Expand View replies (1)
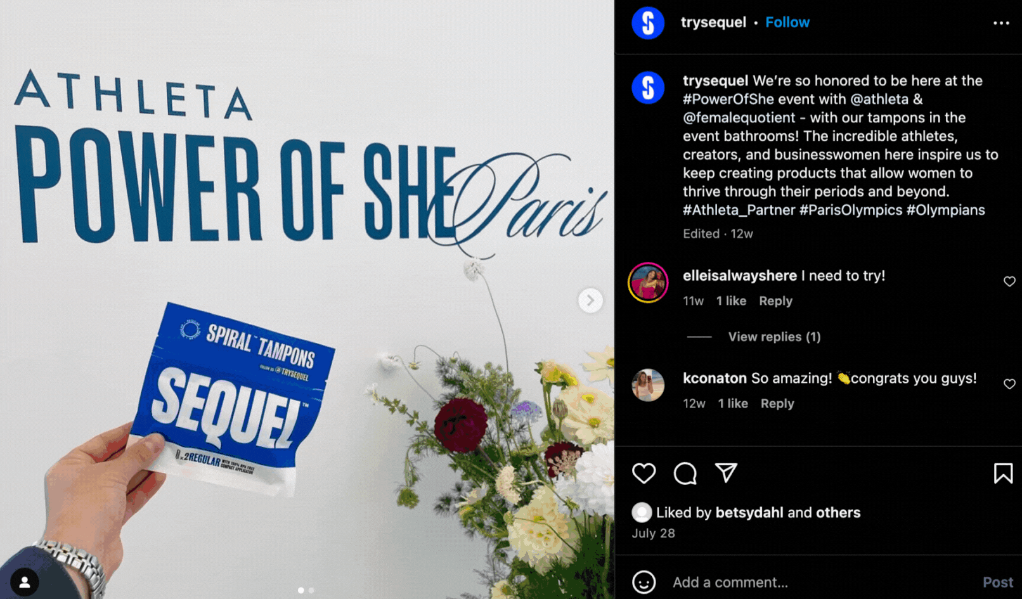 [x=774, y=337]
